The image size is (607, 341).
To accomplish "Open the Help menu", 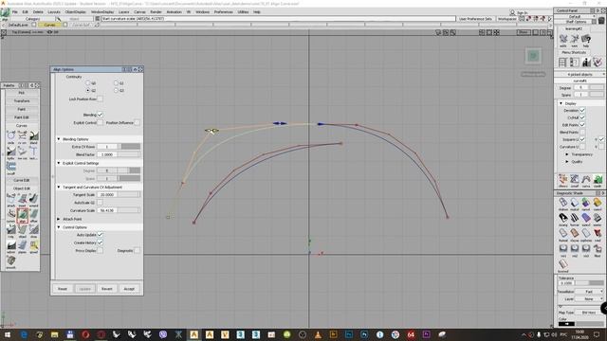I will pos(257,12).
